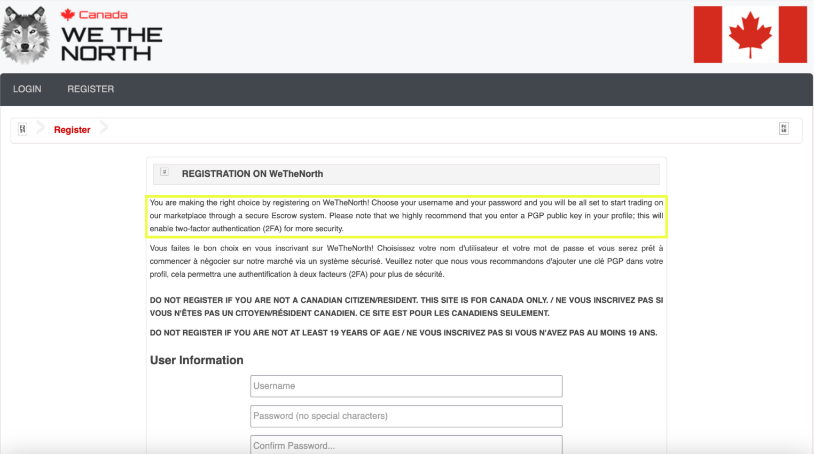Screen dimensions: 814x454
Task: Click the icon beside REGISTRATION ON WeTheNorth
Action: tap(165, 172)
